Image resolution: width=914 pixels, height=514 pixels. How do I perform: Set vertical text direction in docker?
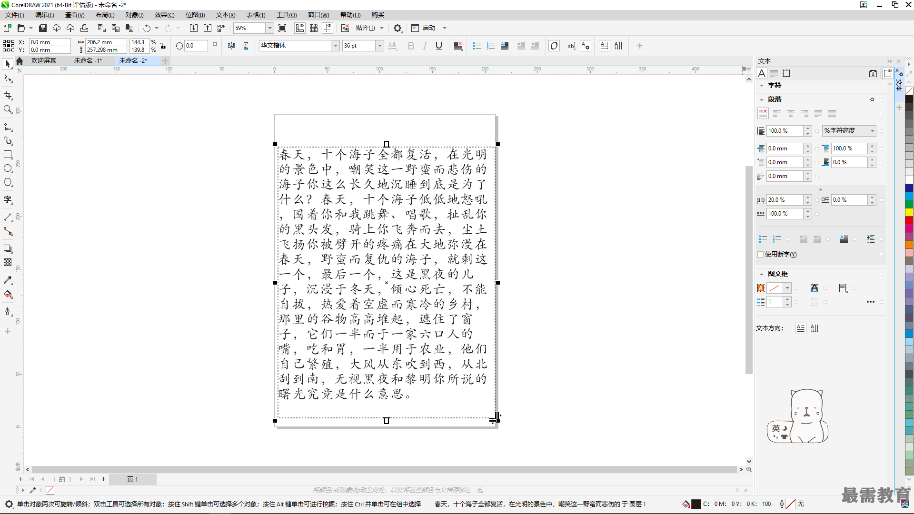(x=815, y=328)
